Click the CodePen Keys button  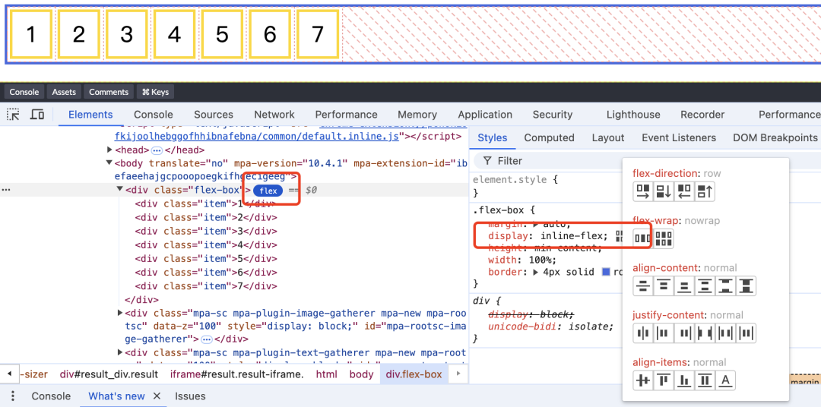(156, 92)
